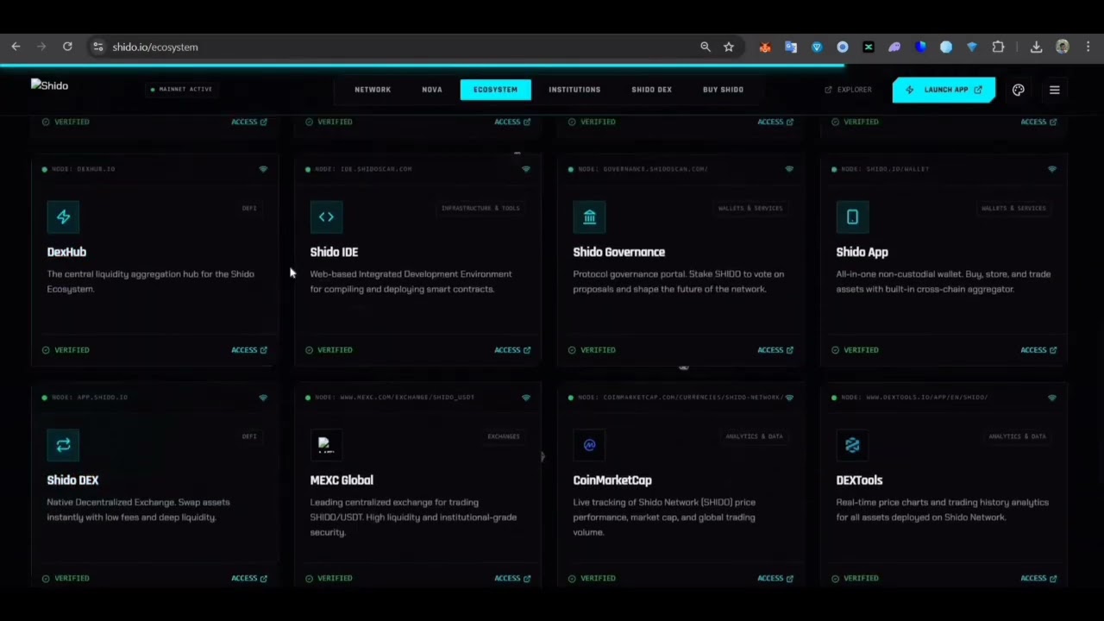Bookmark this page with the star icon

coord(729,47)
